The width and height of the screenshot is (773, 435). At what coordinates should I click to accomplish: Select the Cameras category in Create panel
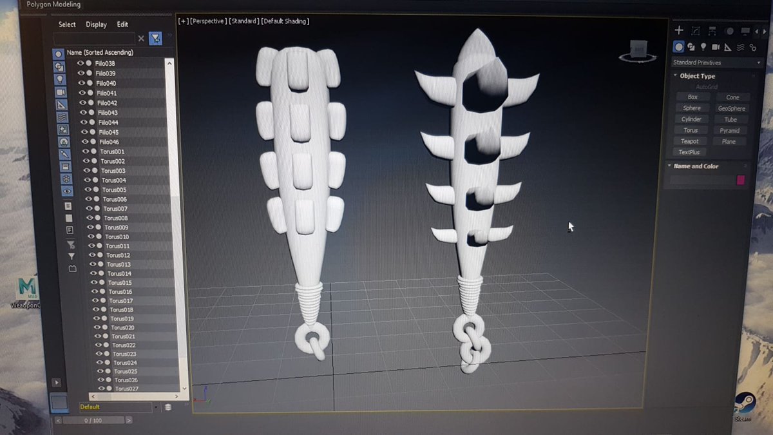point(716,47)
